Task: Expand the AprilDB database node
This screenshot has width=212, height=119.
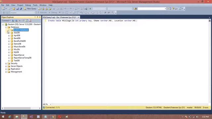Action: click(x=9, y=36)
